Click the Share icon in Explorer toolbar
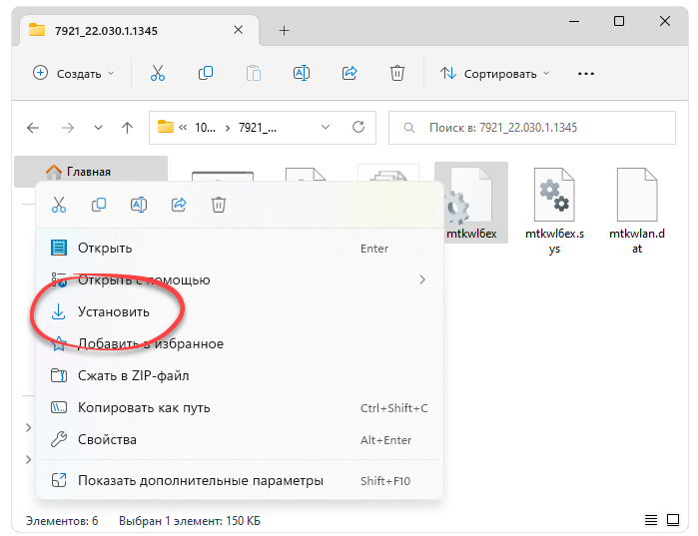Image resolution: width=698 pixels, height=536 pixels. coord(349,73)
